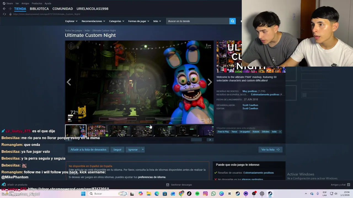This screenshot has height=198, width=353.
Task: Click the Windows taskbar Buscar search box
Action: (x=108, y=194)
